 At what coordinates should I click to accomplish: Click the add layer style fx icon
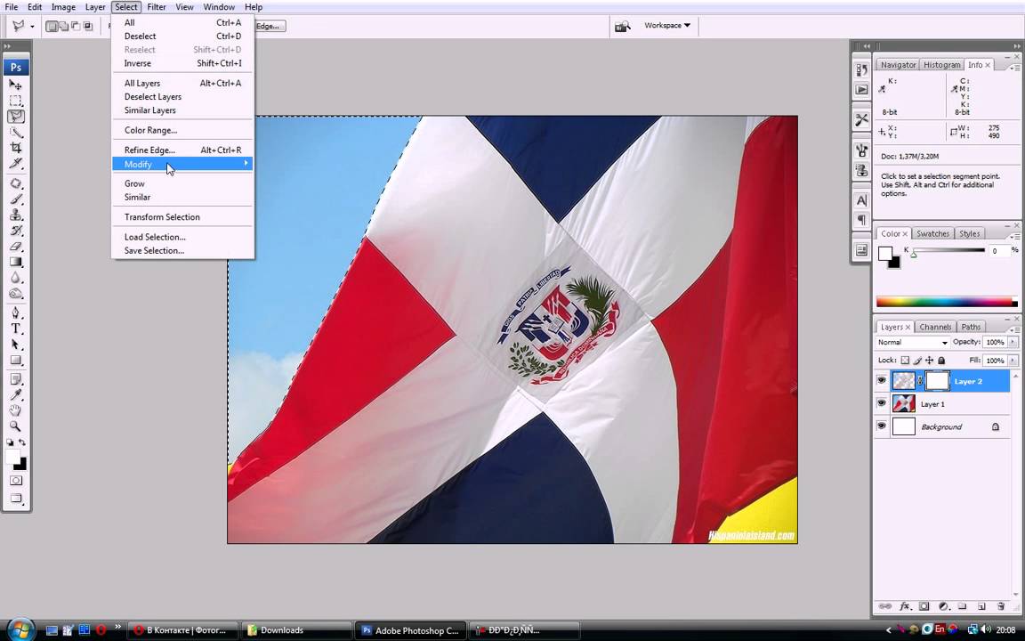(905, 606)
